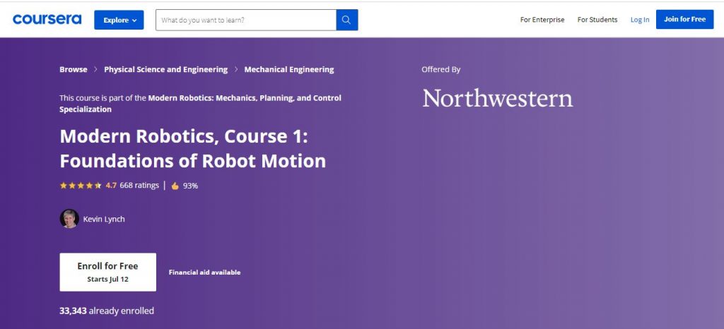
Task: Open Physical Science and Engineering breadcrumb
Action: pyautogui.click(x=165, y=70)
